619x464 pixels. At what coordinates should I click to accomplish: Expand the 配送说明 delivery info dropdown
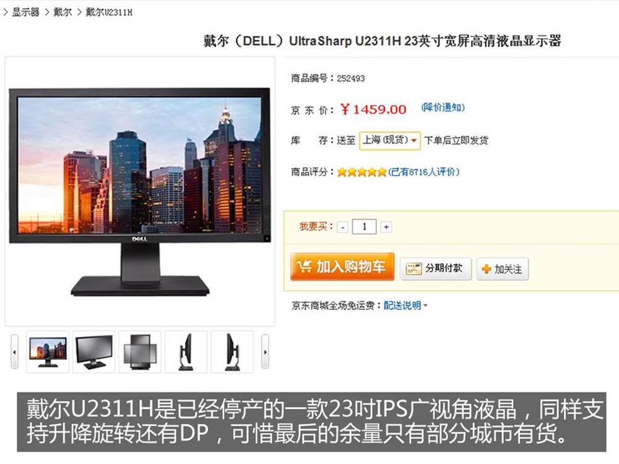[405, 306]
